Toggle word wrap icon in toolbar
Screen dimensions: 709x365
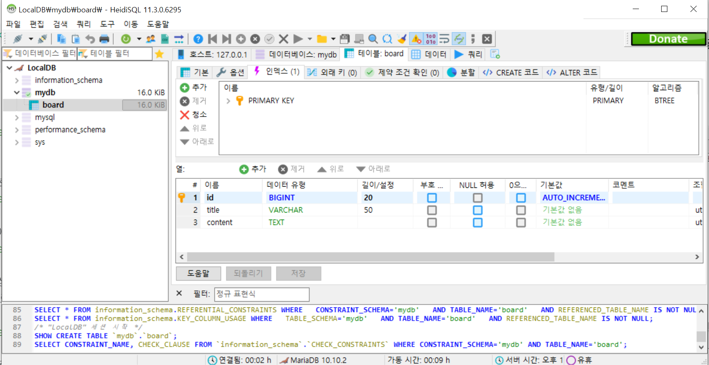click(x=444, y=39)
